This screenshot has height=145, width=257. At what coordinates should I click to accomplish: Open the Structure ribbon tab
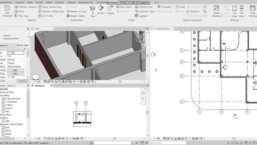(20, 2)
